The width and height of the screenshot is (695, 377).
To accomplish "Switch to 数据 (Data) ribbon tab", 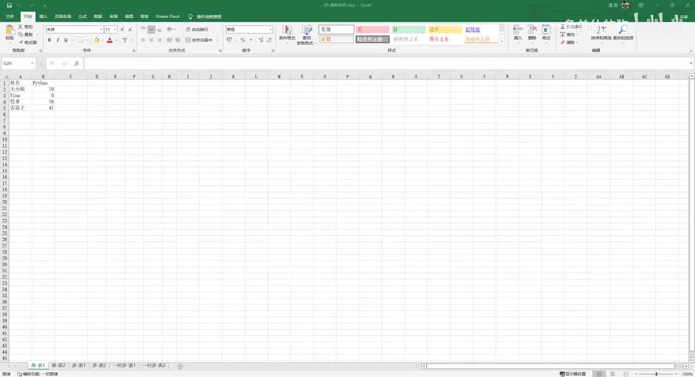I will 98,16.
